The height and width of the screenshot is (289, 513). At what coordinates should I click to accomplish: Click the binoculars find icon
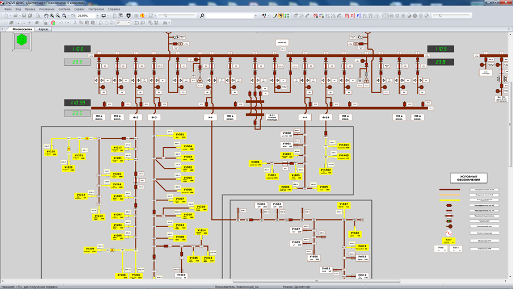[x=166, y=23]
